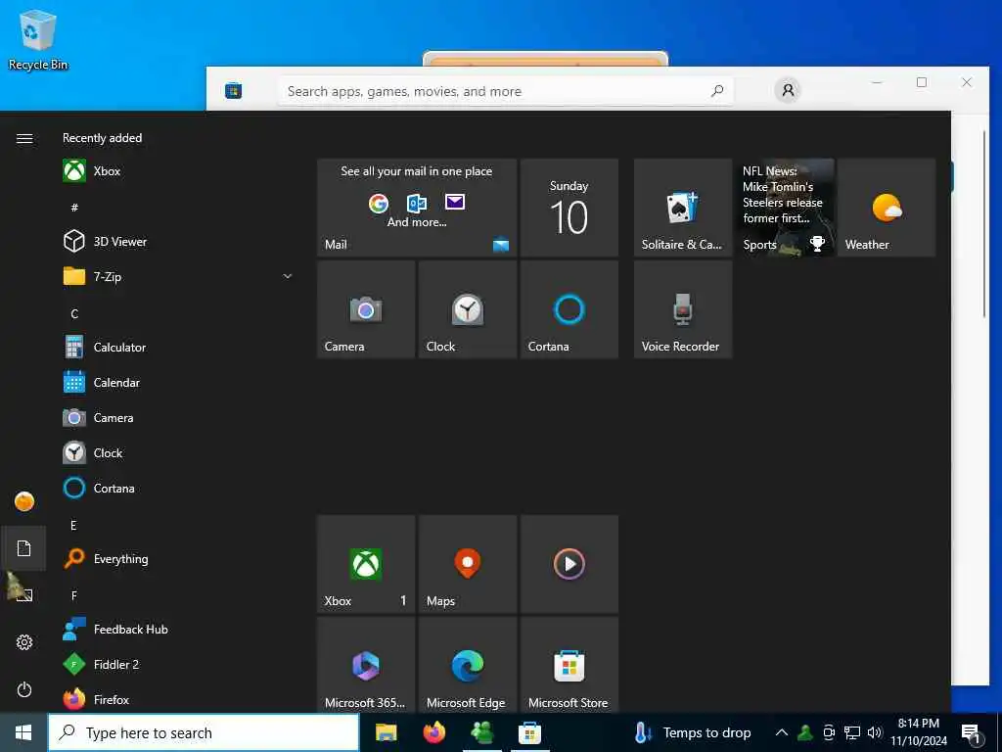This screenshot has width=1002, height=752.
Task: Open the Temps to drop weather widget
Action: 693,732
